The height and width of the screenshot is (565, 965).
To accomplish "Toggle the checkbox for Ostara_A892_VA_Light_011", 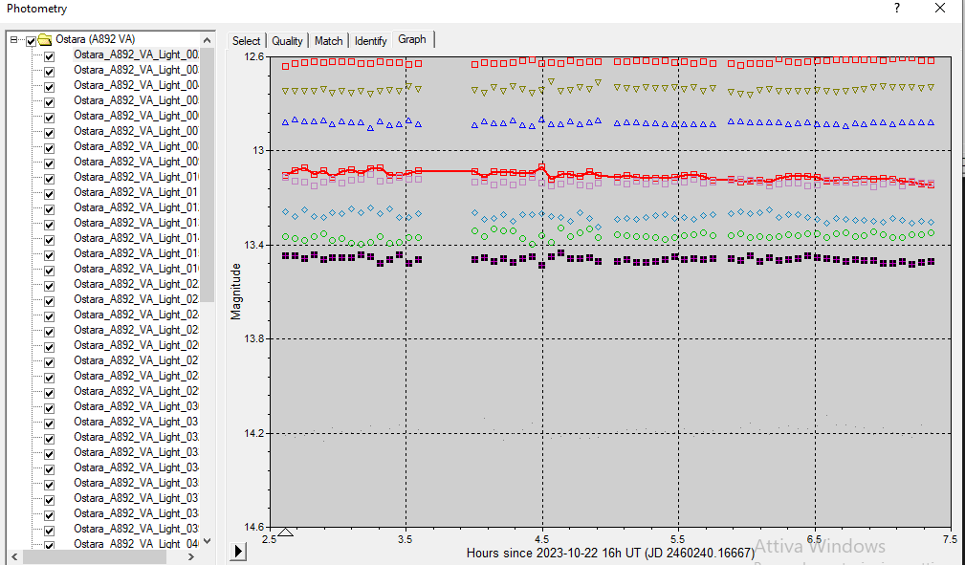I will [x=49, y=194].
